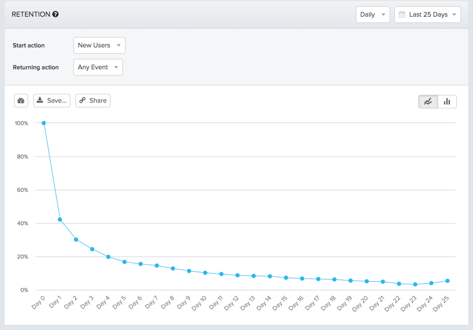Image resolution: width=473 pixels, height=330 pixels.
Task: Select the Day 0 data point at 100%
Action: pyautogui.click(x=44, y=123)
